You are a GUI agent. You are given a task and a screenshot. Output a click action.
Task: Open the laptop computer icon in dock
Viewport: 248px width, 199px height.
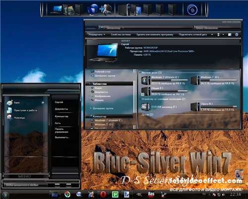pos(57,9)
